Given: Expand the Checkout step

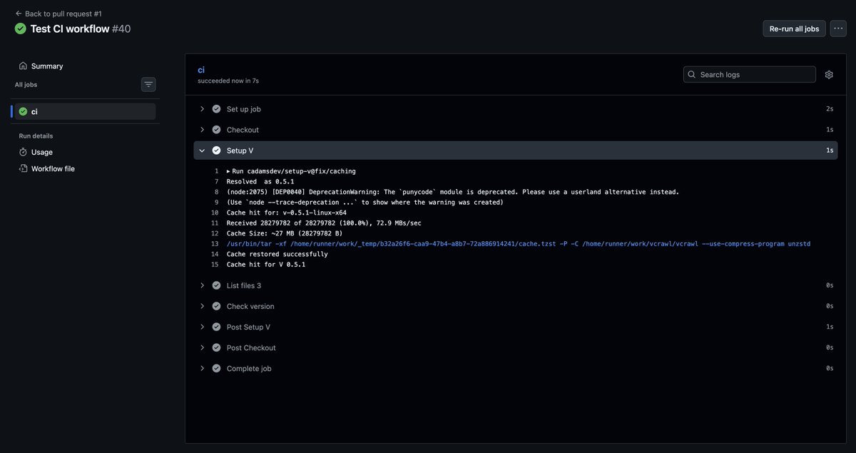Looking at the screenshot, I should tap(516, 130).
